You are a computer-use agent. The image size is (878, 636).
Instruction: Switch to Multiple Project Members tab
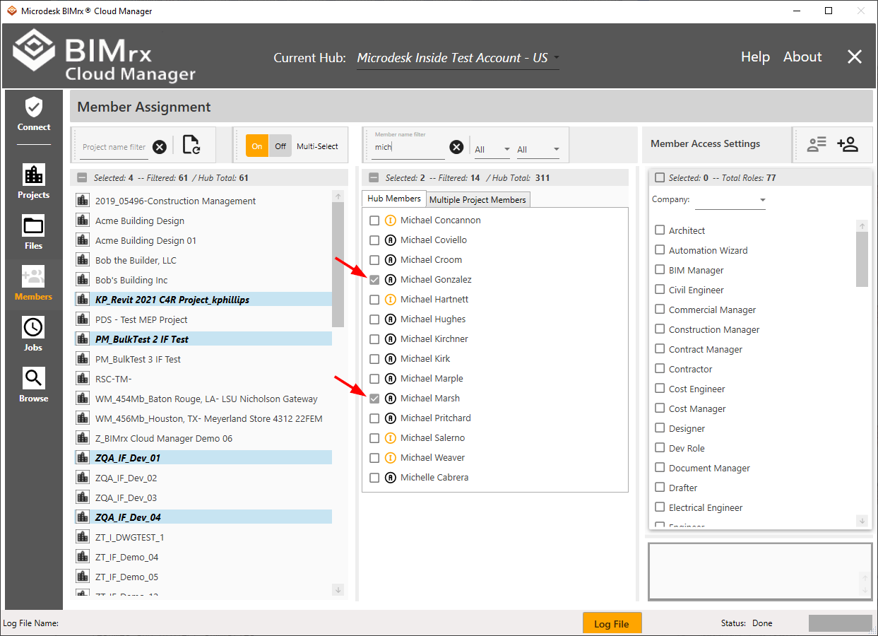coord(478,200)
